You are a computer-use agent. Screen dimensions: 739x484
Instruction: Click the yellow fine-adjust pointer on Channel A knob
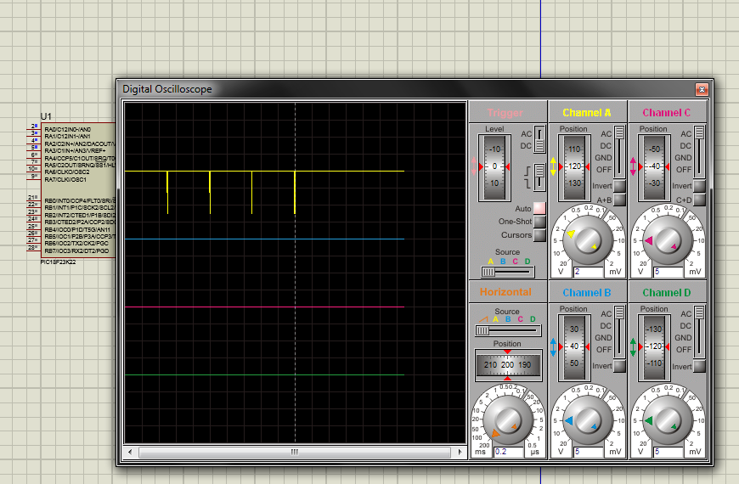click(x=595, y=246)
